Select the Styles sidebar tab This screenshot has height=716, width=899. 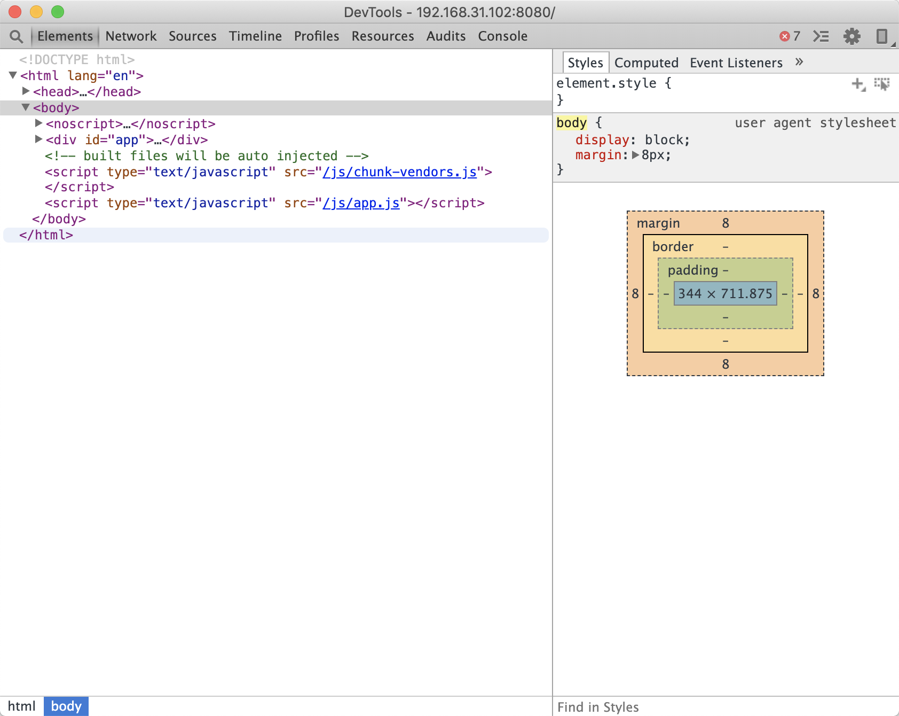pyautogui.click(x=586, y=63)
